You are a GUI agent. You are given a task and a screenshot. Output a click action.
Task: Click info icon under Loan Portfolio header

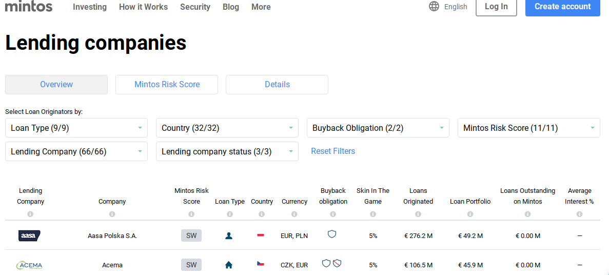(470, 214)
